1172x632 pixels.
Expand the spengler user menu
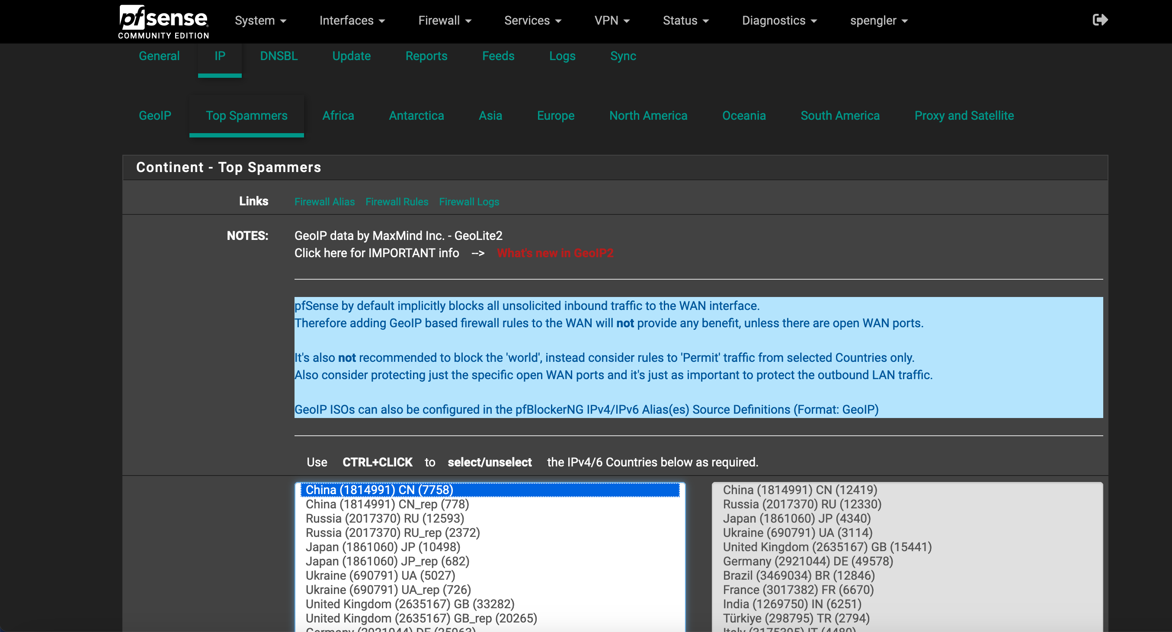(878, 21)
